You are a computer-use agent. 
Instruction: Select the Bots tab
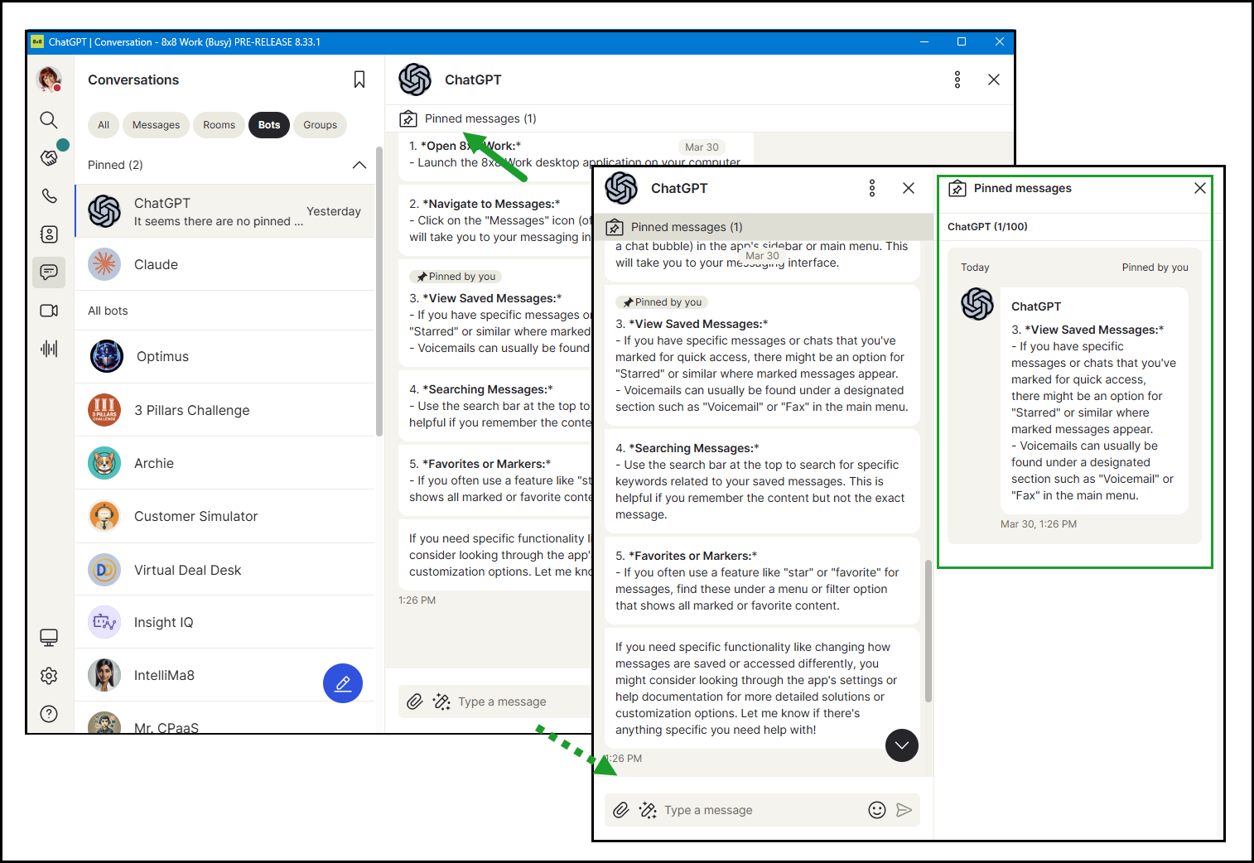tap(269, 125)
